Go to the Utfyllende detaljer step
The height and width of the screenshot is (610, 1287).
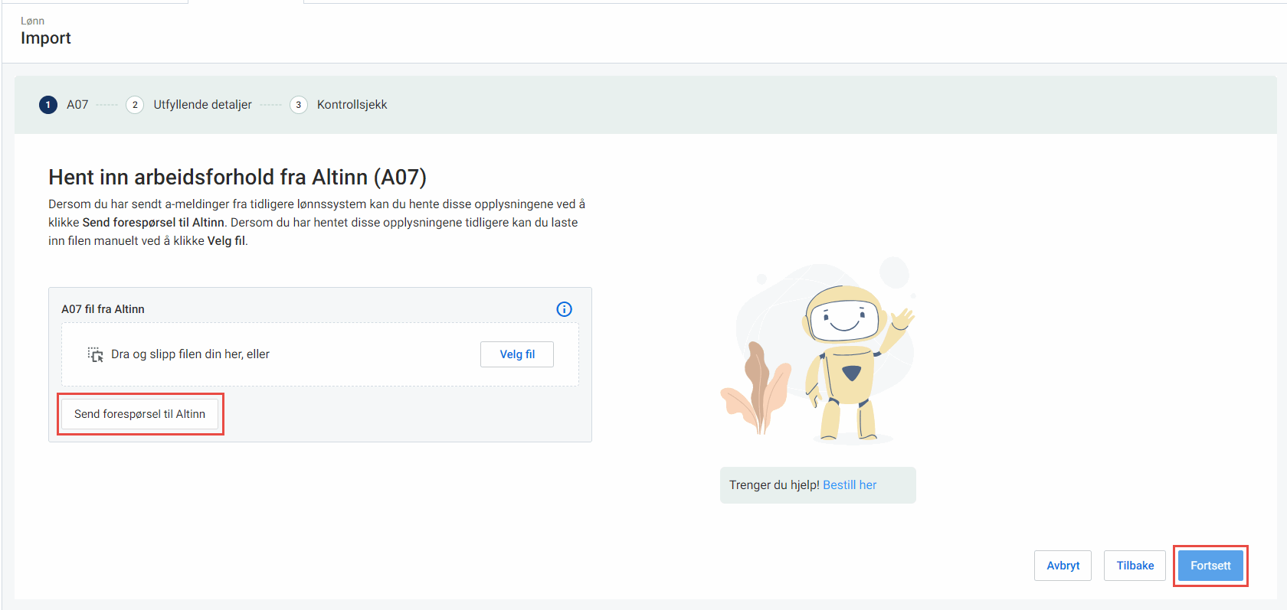point(202,105)
